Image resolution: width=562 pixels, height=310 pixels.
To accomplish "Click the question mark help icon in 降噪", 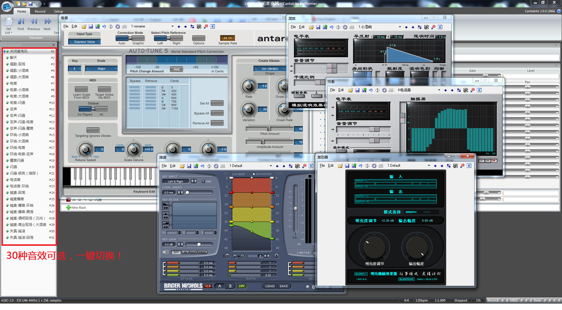I will [307, 287].
